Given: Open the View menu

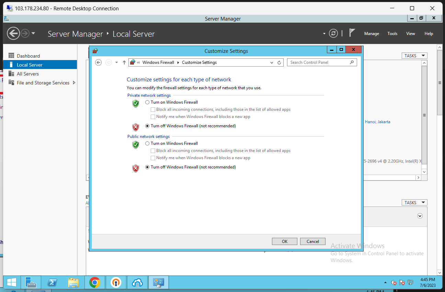Looking at the screenshot, I should [x=410, y=34].
